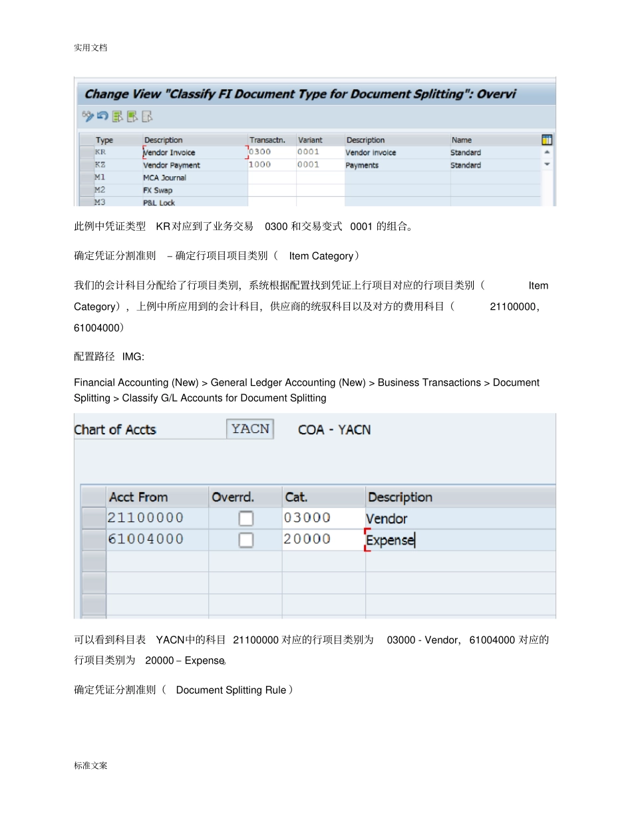632x818 pixels.
Task: Click the Acct From field showing 21100000
Action: (157, 519)
